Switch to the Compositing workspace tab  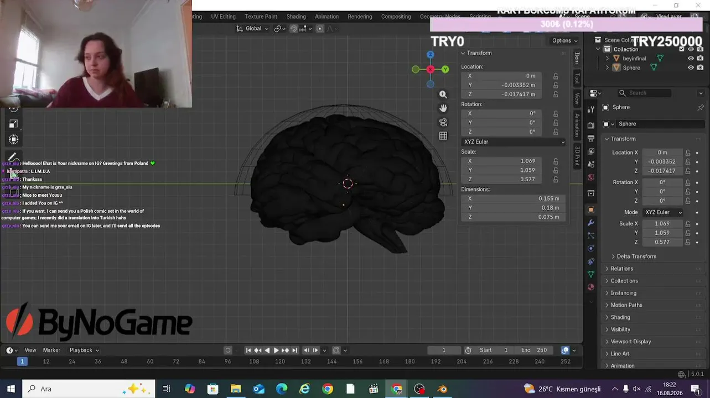click(x=396, y=17)
